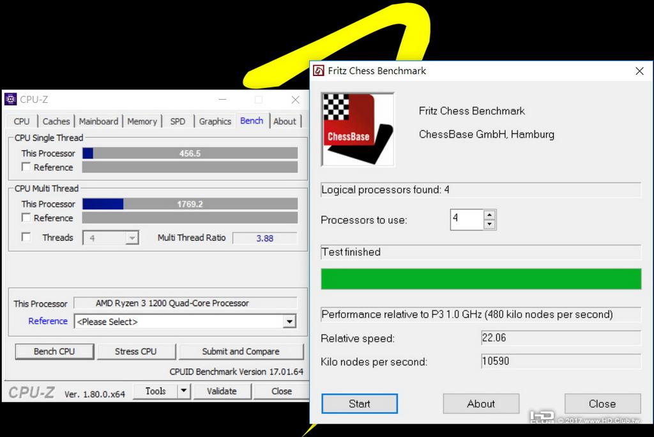Open the Threads count dropdown
654x437 pixels.
132,238
